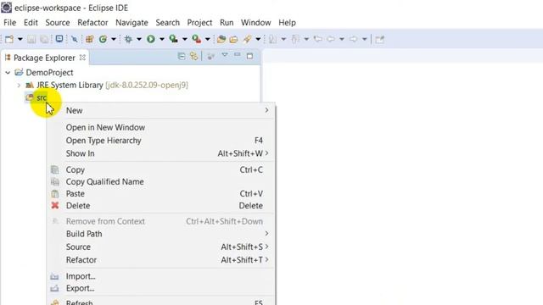This screenshot has height=305, width=543.
Task: Click the Forward navigation arrow icon
Action: click(353, 39)
